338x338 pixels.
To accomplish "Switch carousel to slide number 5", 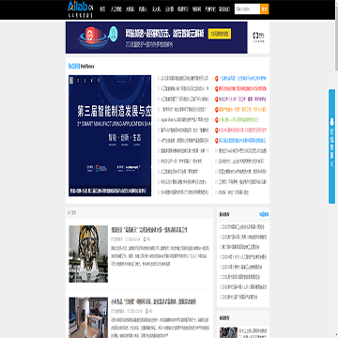I will 99,81.
